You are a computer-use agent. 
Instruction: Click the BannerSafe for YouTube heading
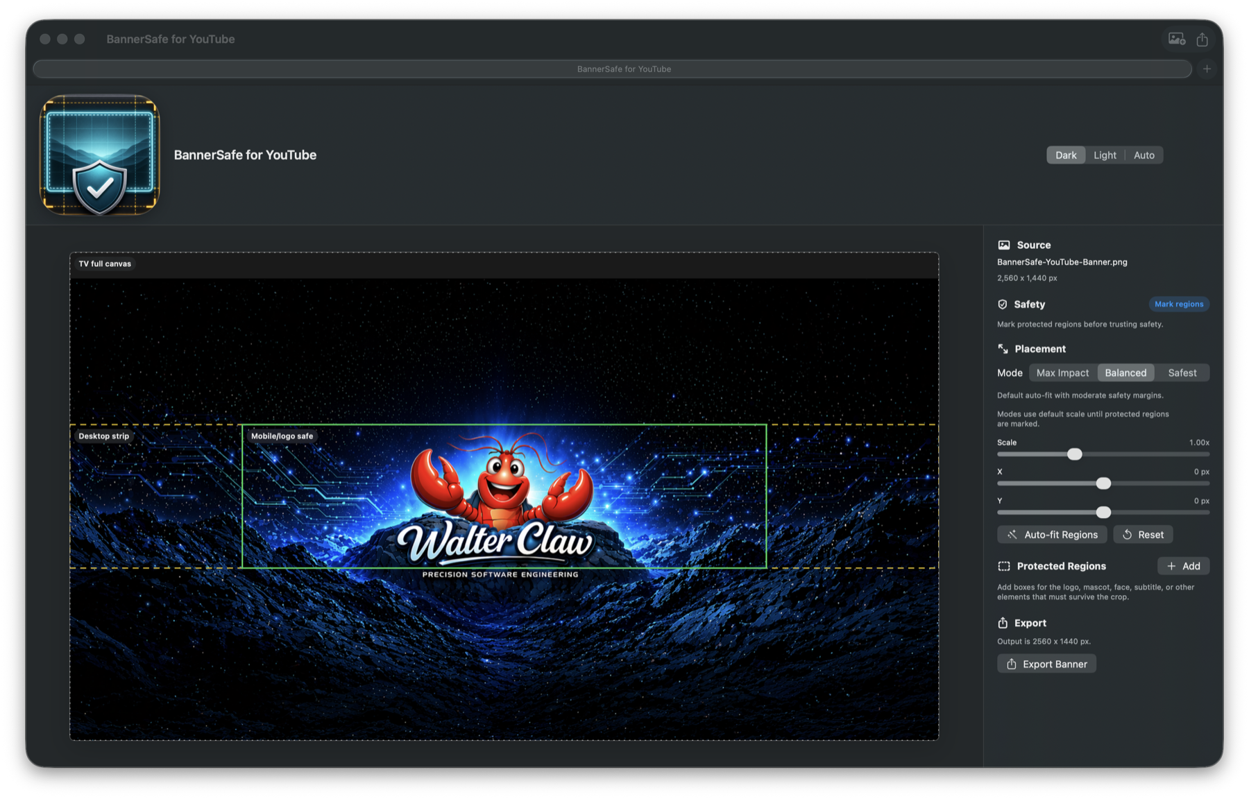[245, 155]
